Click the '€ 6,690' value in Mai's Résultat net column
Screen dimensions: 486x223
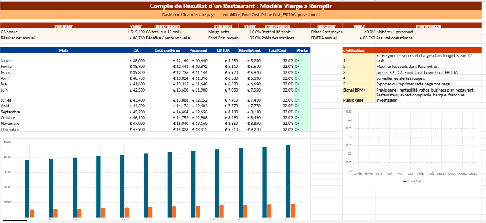pos(250,84)
